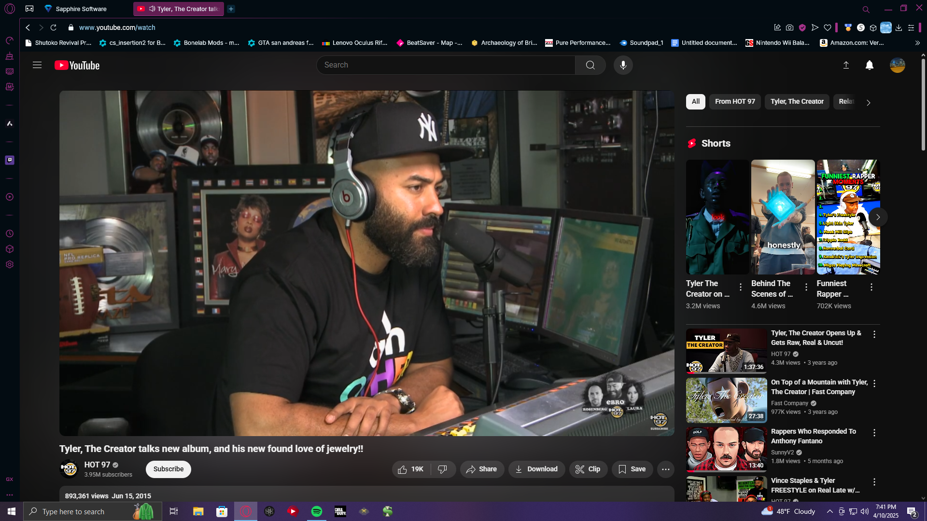Open more actions three-dot menu under the video
Viewport: 927px width, 521px height.
[x=665, y=469]
